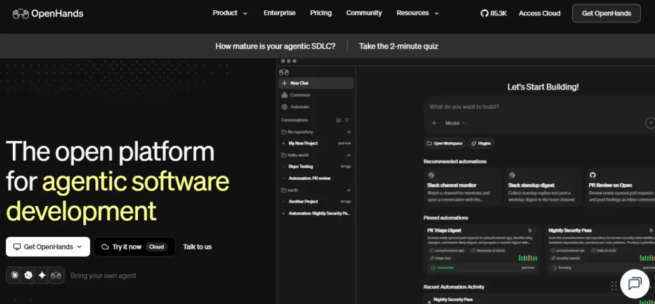The height and width of the screenshot is (304, 655).
Task: Select the Slack channel monitor automation card
Action: [x=462, y=187]
